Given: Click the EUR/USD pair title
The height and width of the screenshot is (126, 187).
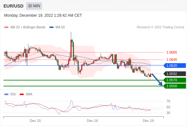Looking at the screenshot, I should [14, 6].
